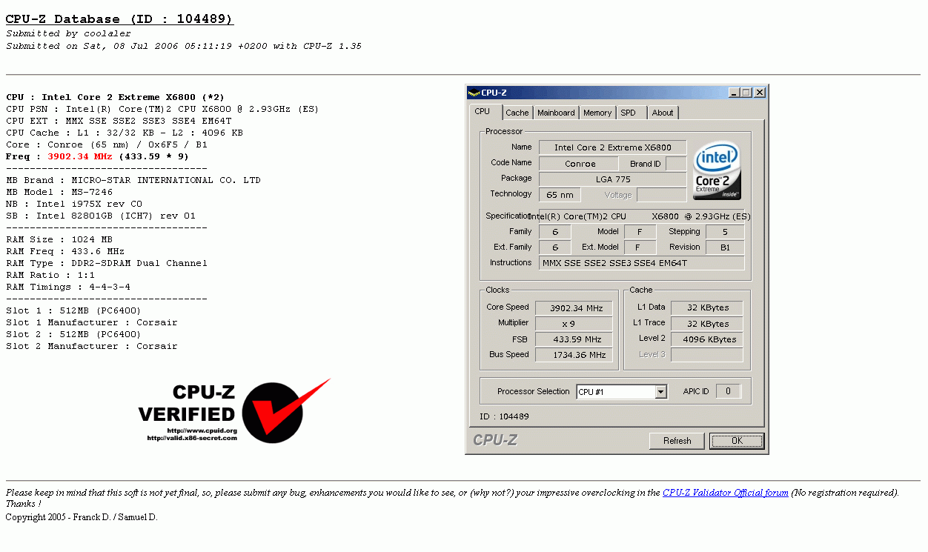Click the red frequency text 3902.34 MHz
The image size is (928, 552).
click(80, 156)
